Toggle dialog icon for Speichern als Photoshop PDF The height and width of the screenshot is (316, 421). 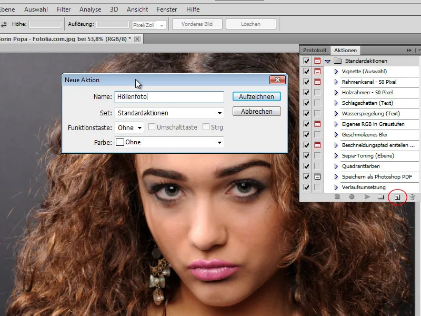coord(317,177)
